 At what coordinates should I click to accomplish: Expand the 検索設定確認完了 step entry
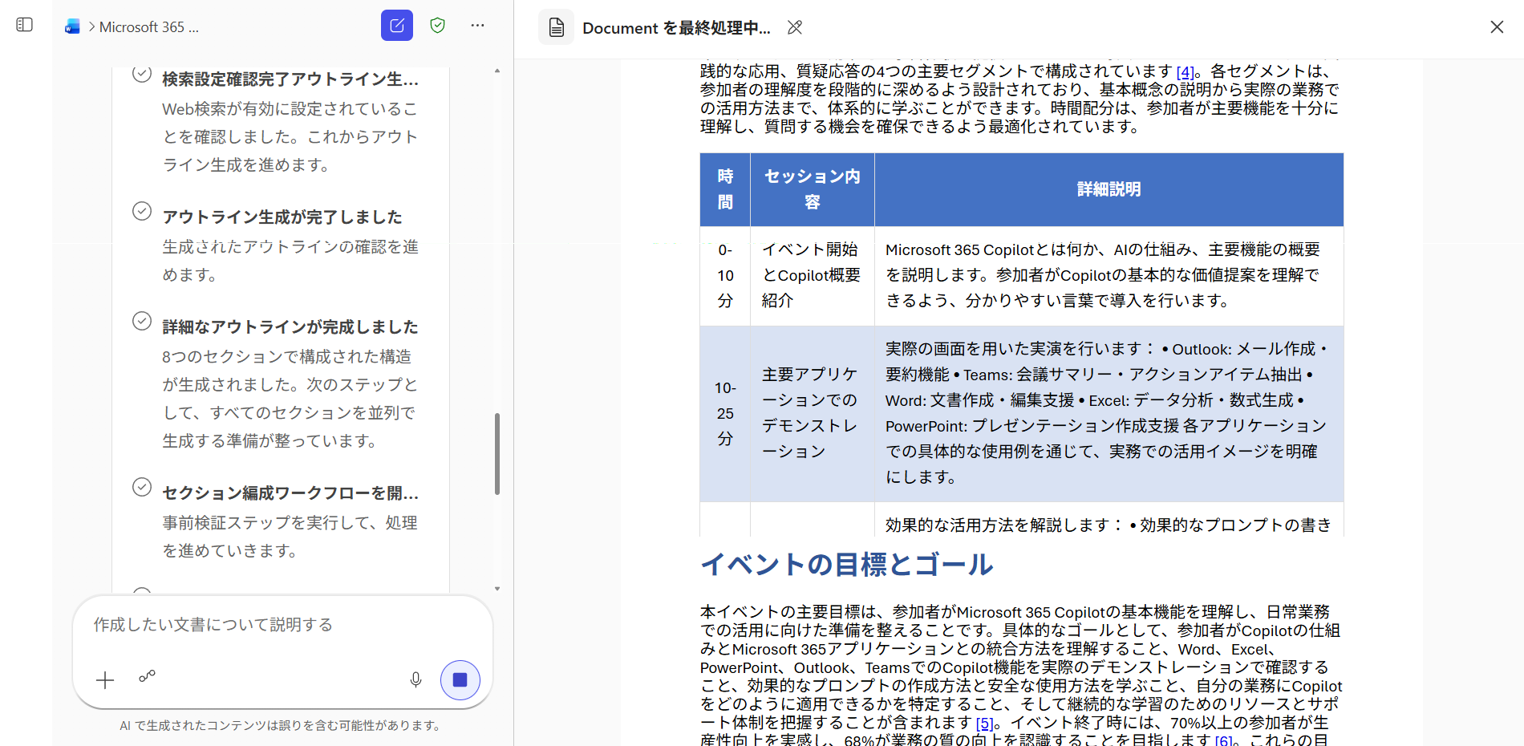[290, 79]
